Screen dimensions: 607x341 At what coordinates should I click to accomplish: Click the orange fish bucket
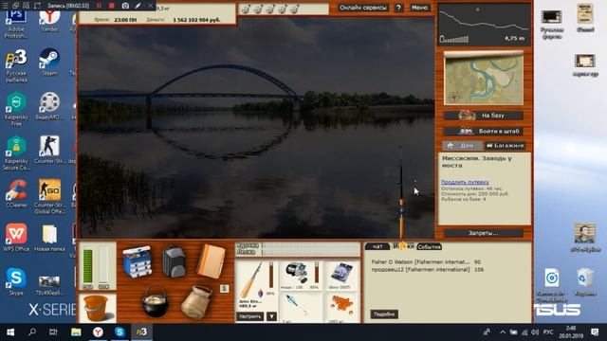(96, 308)
